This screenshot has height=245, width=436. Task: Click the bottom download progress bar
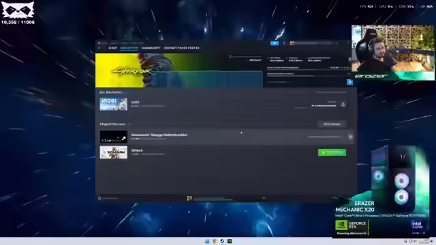tap(213, 199)
